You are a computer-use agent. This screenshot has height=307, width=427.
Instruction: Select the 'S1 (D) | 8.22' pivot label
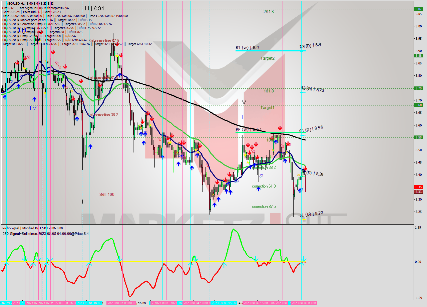[311, 214]
